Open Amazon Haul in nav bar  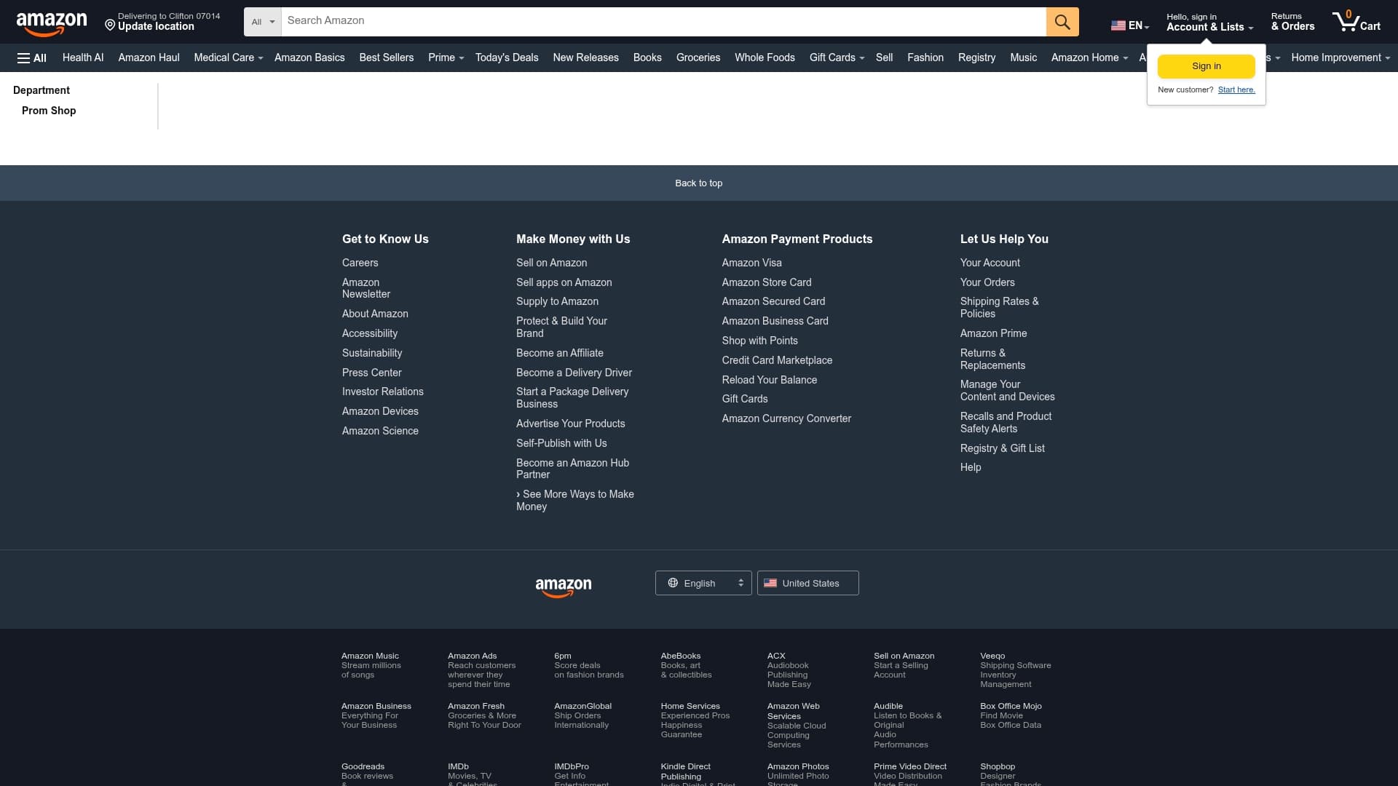149,57
